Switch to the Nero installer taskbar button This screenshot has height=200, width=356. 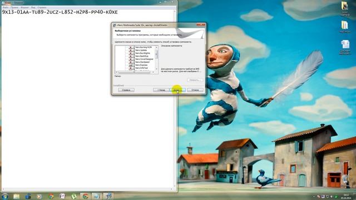point(108,196)
